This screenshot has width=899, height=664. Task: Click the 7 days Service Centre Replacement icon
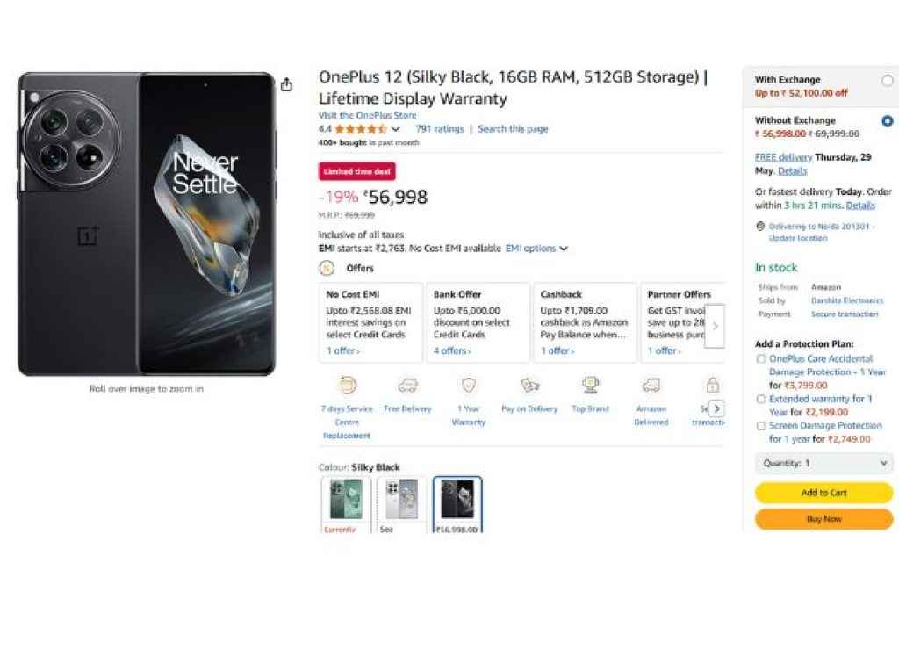point(348,386)
